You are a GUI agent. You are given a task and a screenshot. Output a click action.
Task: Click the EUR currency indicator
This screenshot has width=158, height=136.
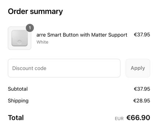(x=119, y=119)
